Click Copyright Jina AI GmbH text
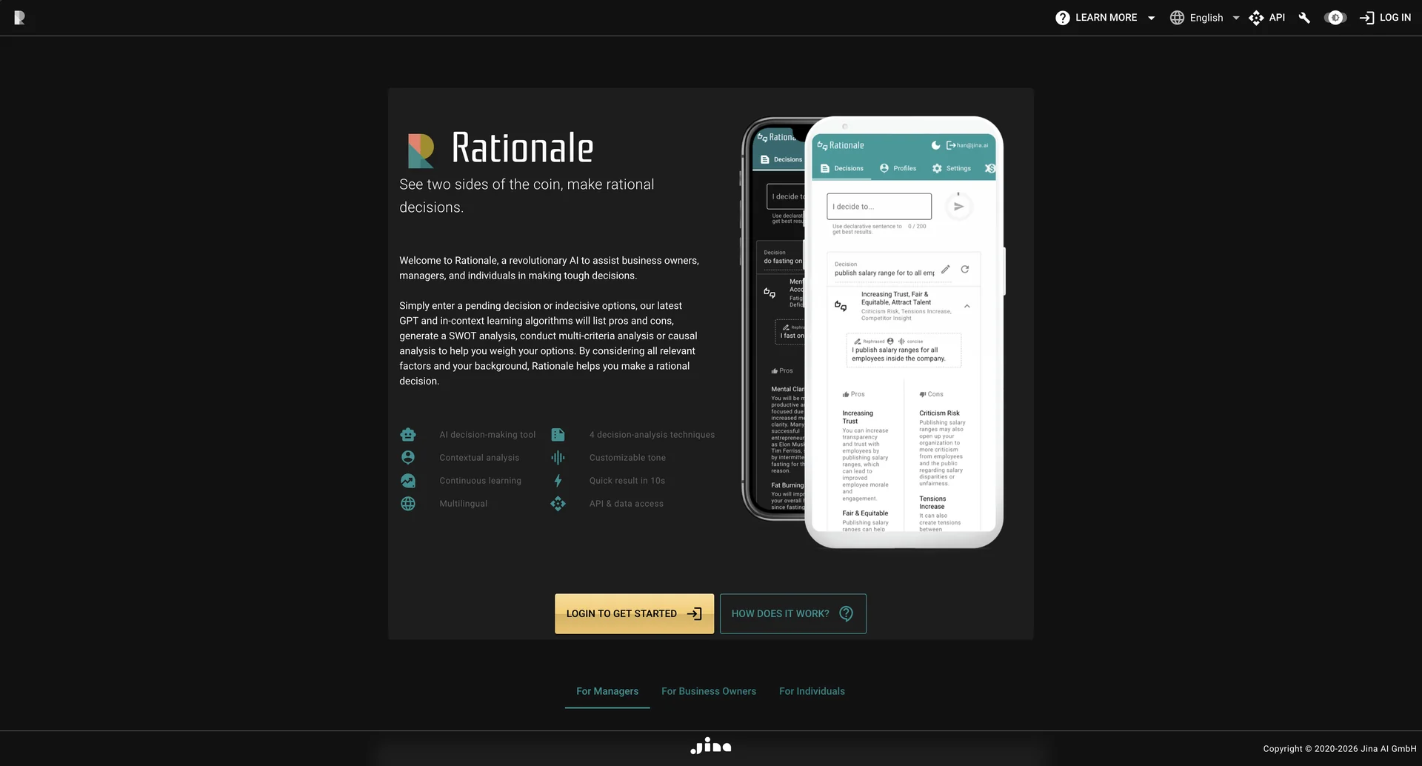1422x766 pixels. tap(1339, 749)
